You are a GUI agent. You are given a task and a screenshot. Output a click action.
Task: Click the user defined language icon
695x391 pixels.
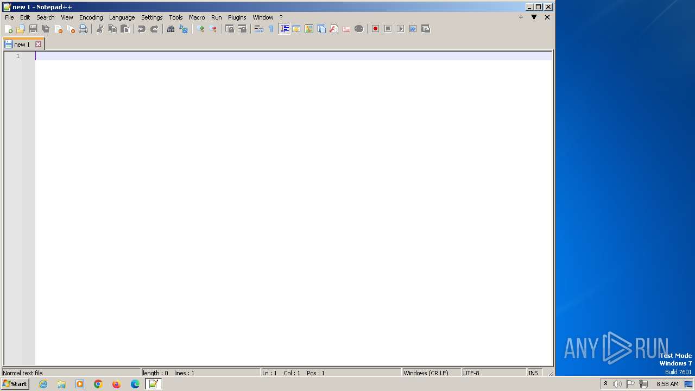pos(296,29)
